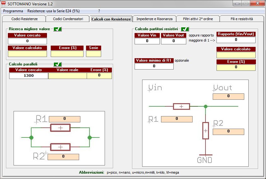Click the Valore cercato field containing 1300
266x179 pixels.
tap(28, 76)
